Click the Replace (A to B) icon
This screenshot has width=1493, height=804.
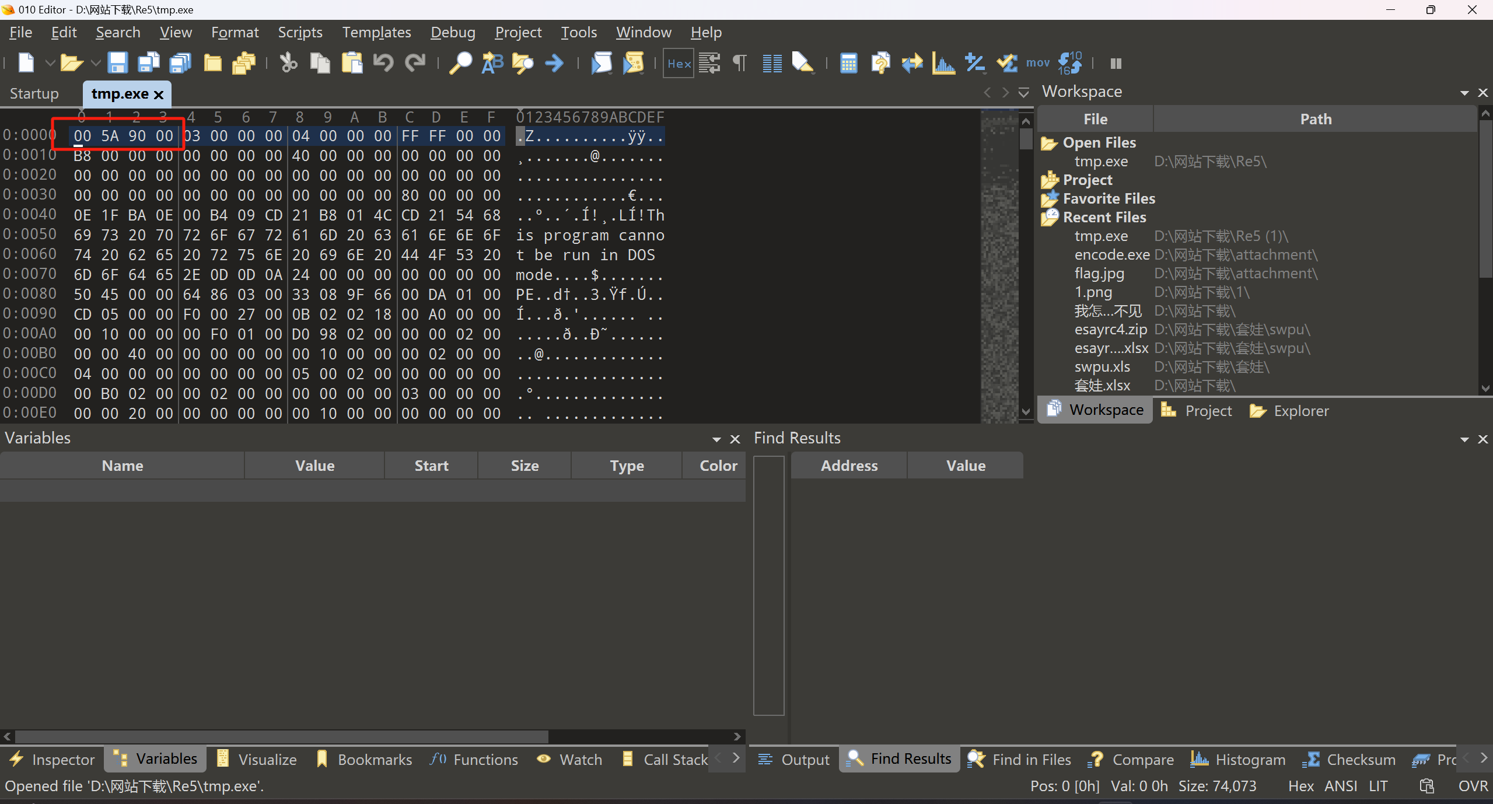(492, 63)
